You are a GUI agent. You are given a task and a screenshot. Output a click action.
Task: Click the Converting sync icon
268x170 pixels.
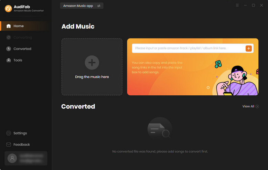tap(9, 37)
